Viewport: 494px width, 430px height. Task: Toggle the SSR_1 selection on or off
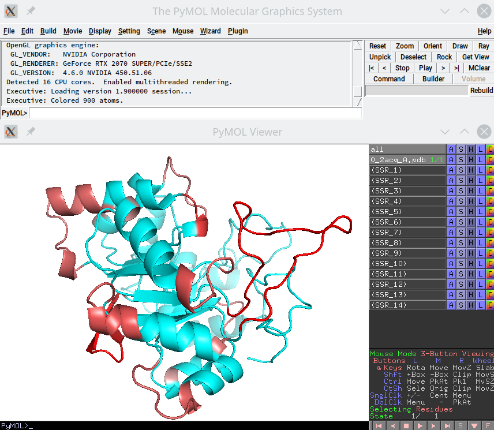coord(407,170)
